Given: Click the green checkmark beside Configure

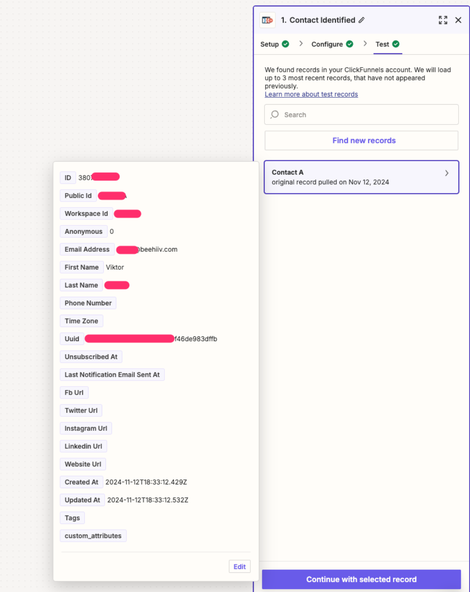Looking at the screenshot, I should click(x=350, y=44).
